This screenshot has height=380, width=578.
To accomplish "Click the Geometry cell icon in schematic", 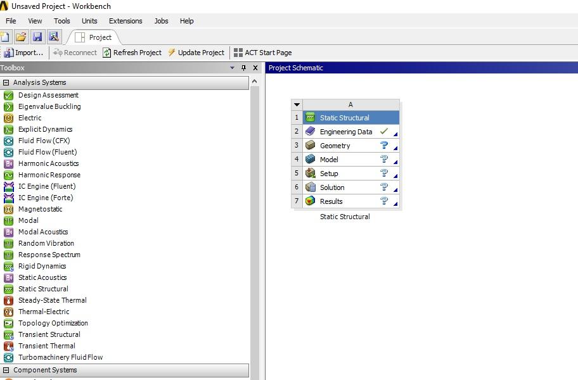I will [x=311, y=146].
